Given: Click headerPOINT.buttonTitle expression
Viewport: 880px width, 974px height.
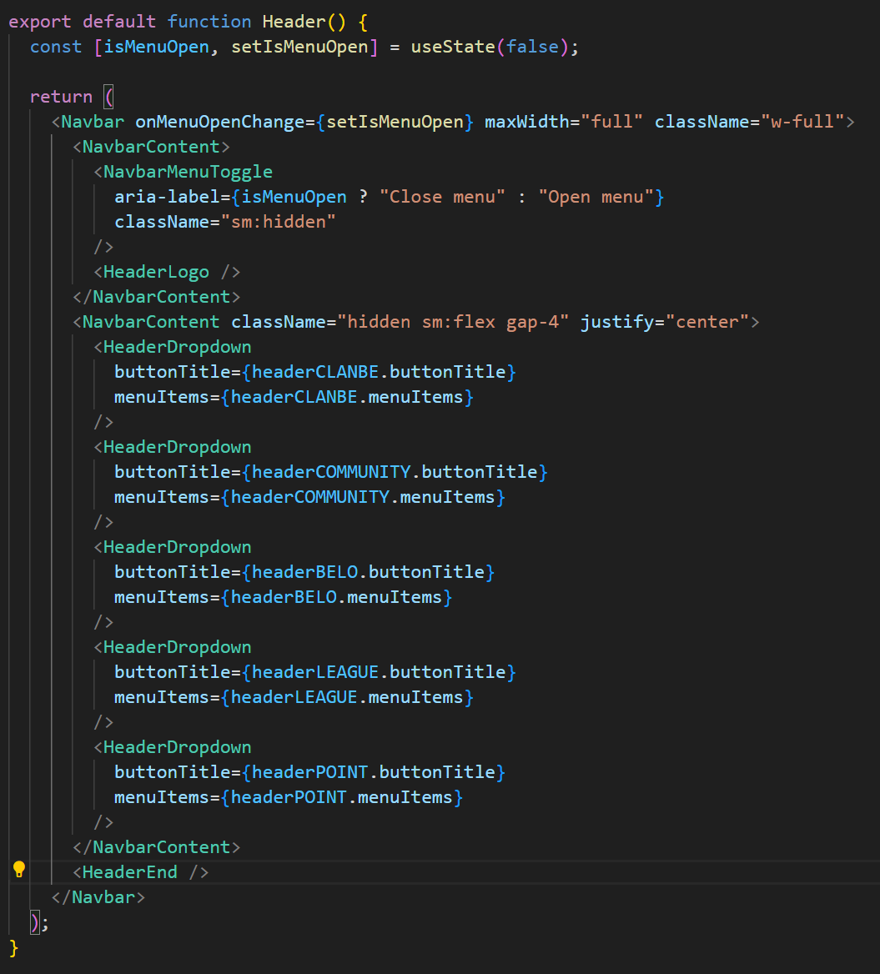Looking at the screenshot, I should [374, 772].
